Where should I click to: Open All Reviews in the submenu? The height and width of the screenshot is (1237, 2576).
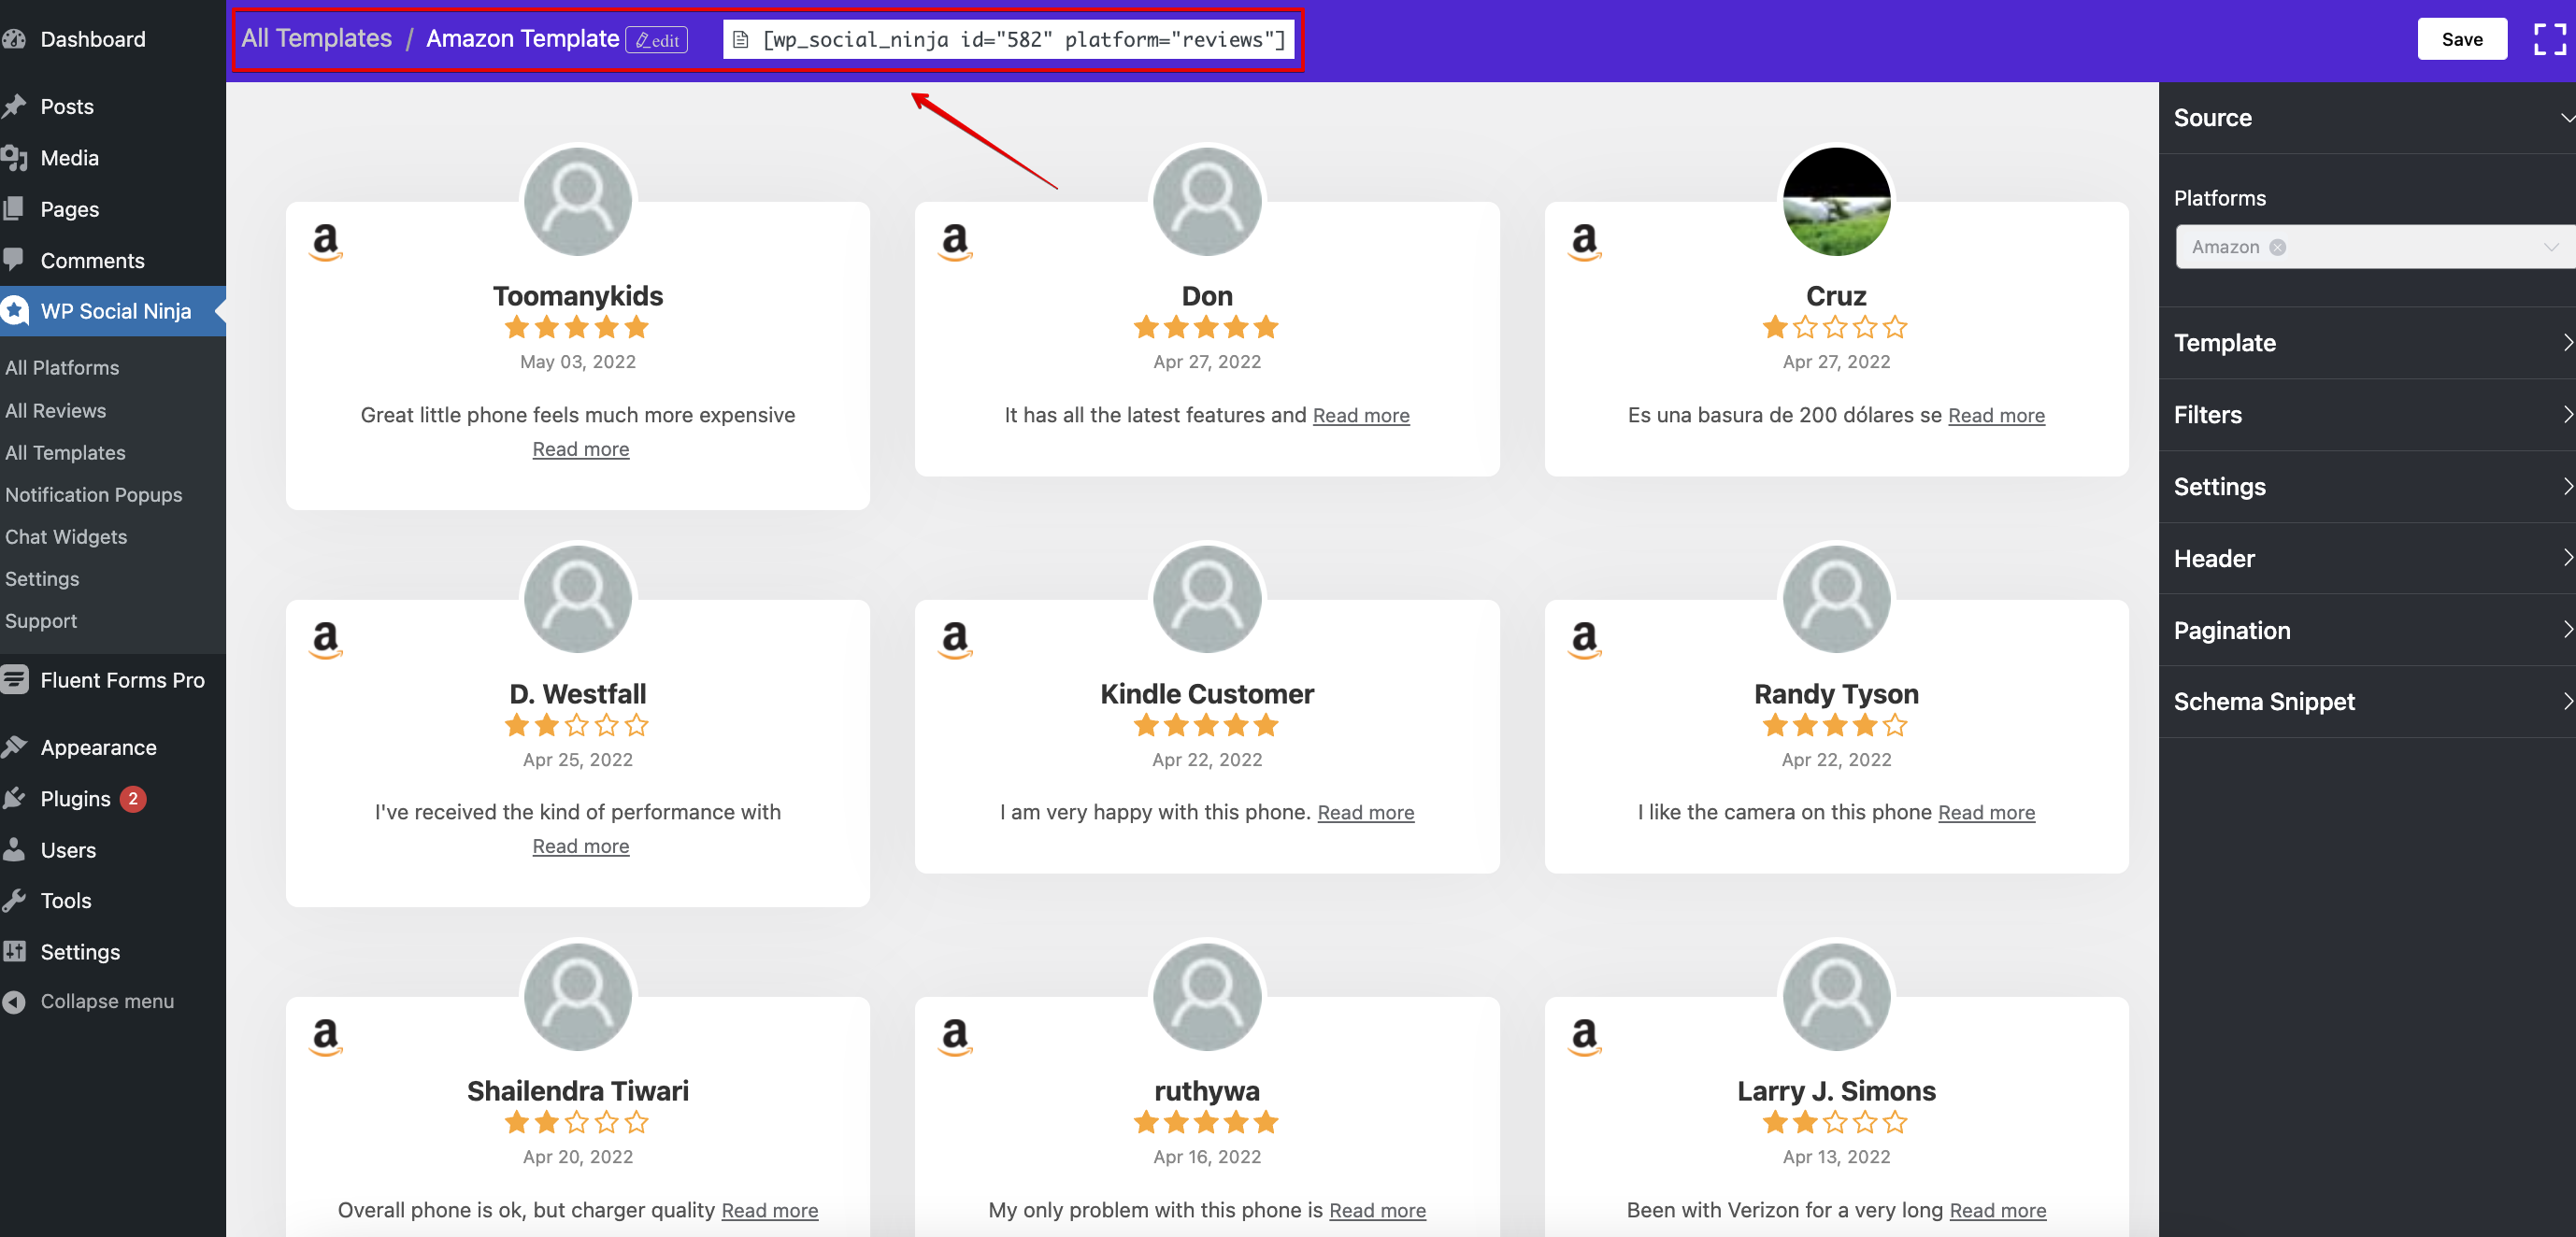[x=56, y=411]
